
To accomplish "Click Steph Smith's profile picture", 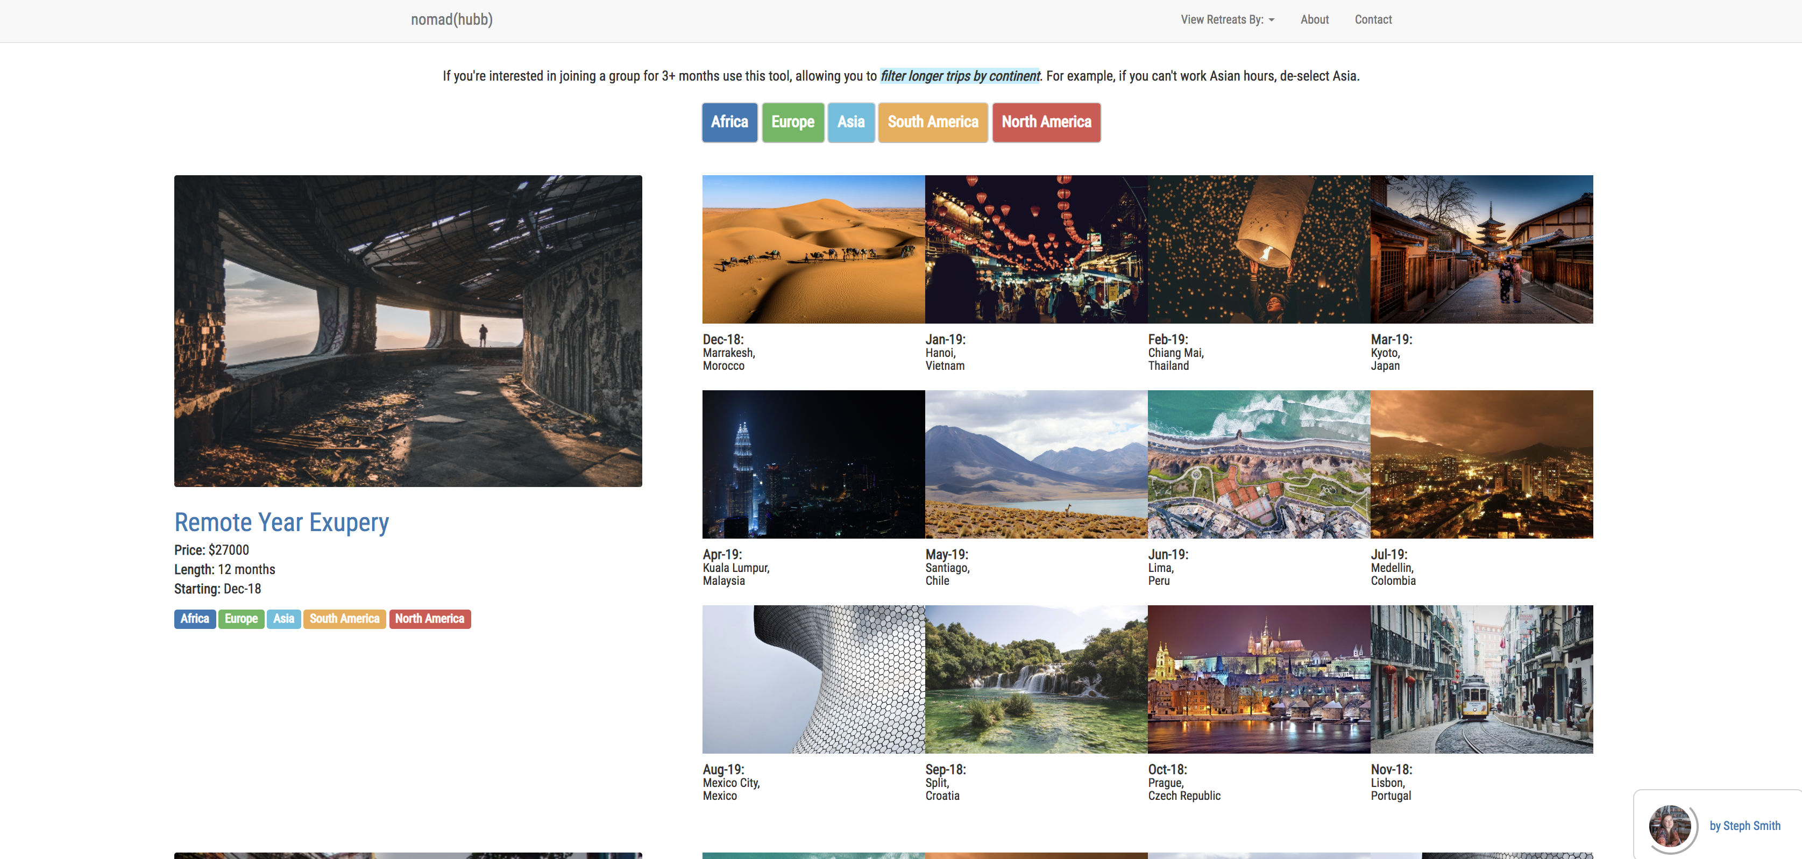I will coord(1671,827).
